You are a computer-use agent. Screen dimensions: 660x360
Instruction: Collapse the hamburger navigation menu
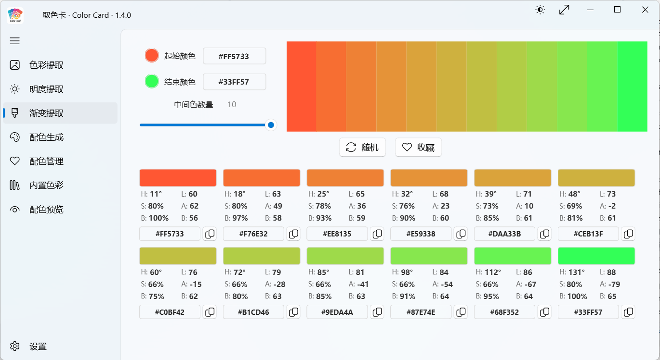click(x=15, y=41)
